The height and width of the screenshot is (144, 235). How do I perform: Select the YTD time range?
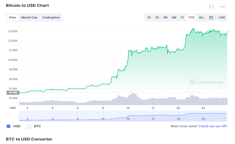pyautogui.click(x=191, y=17)
